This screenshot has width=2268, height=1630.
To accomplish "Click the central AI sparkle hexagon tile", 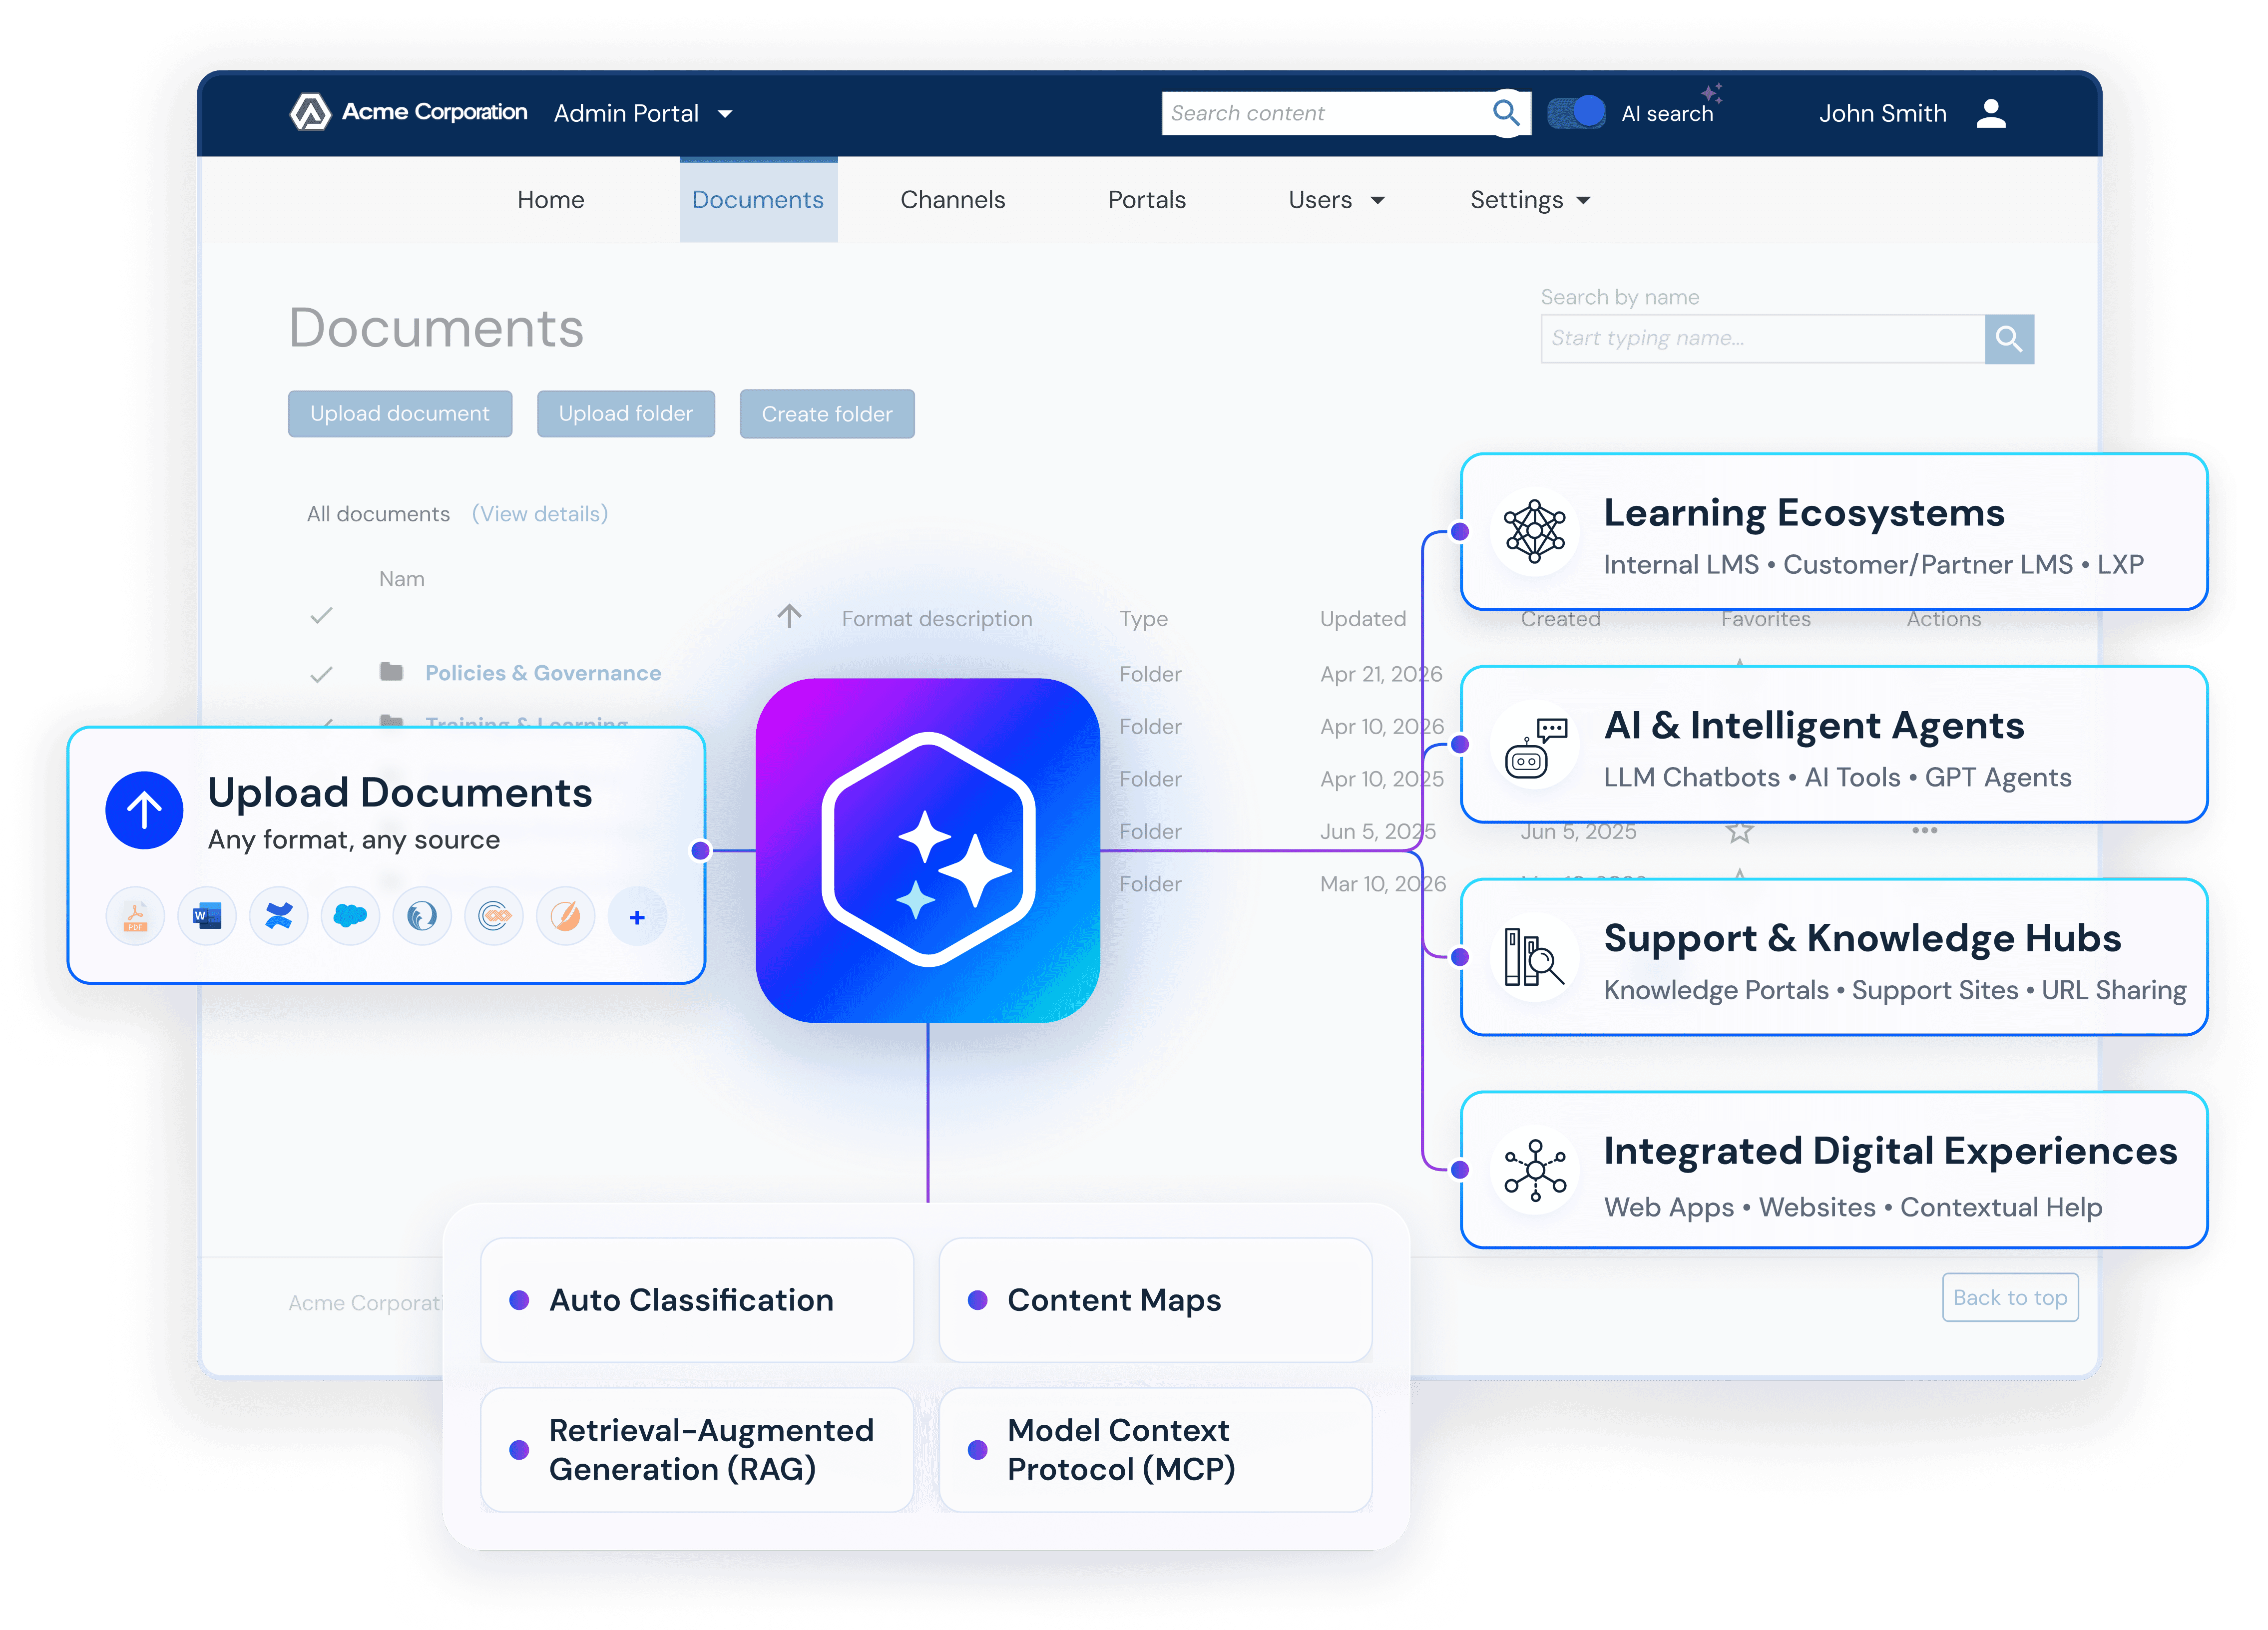I will pos(928,850).
